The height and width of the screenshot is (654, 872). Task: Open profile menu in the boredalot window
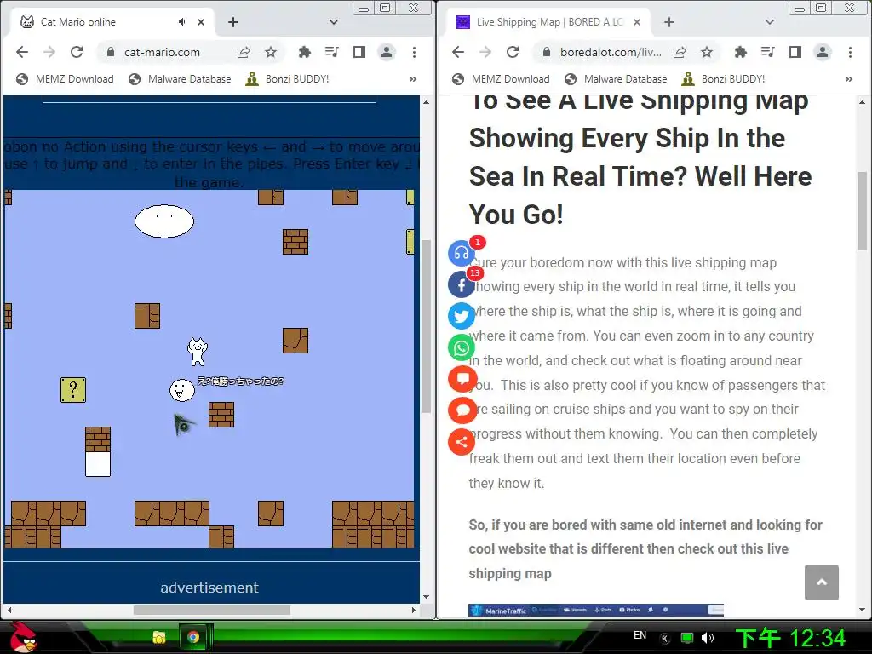(x=823, y=52)
